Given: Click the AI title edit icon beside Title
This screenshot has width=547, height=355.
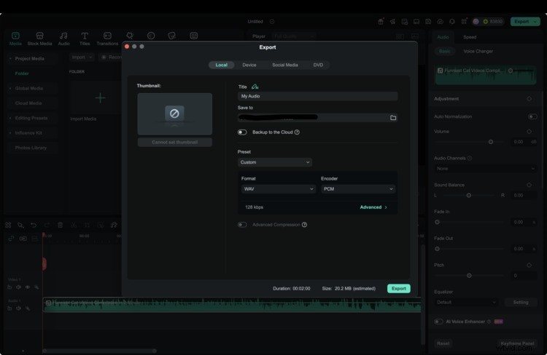Looking at the screenshot, I should coord(255,87).
